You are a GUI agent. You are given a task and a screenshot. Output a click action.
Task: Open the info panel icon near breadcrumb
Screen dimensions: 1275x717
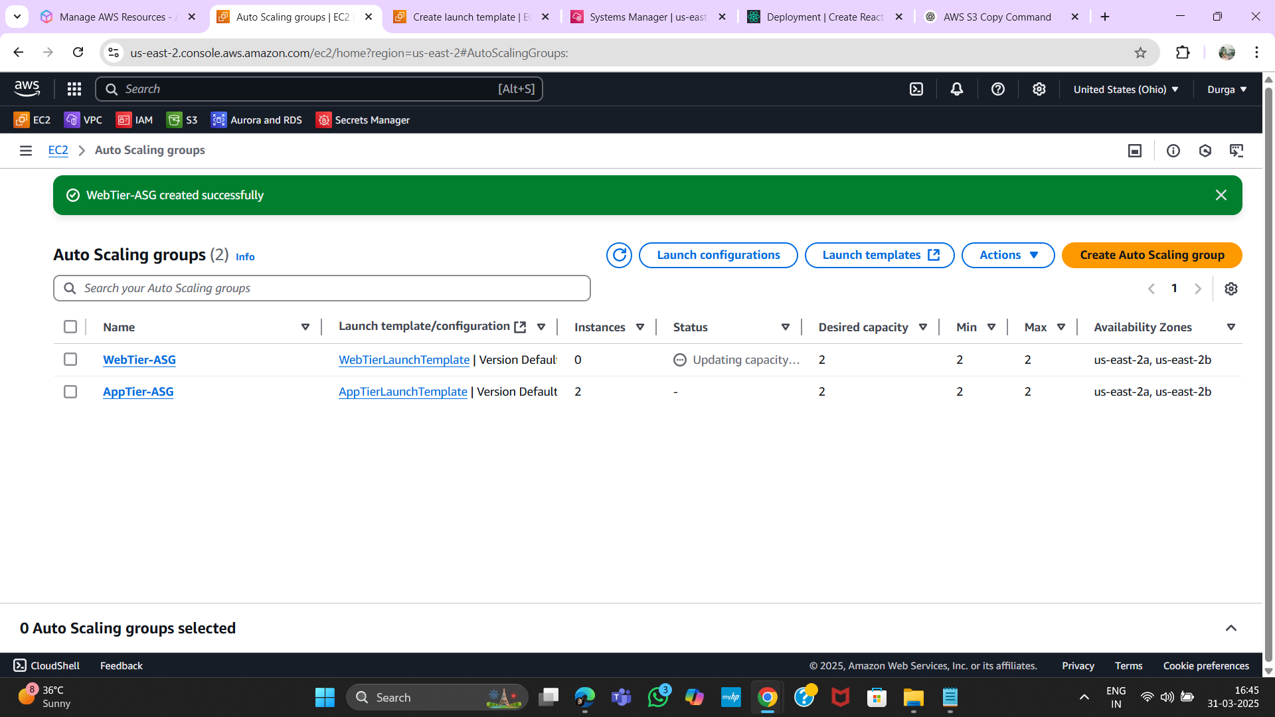tap(1173, 151)
